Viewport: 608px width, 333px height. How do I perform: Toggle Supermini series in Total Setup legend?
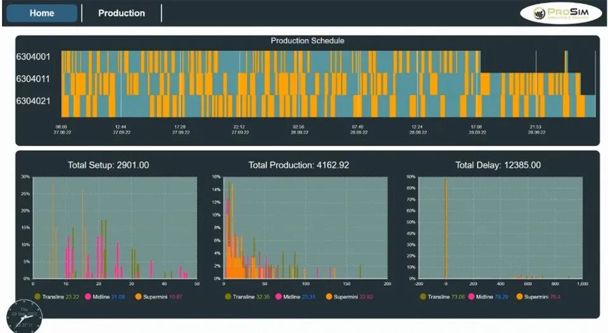pos(158,296)
